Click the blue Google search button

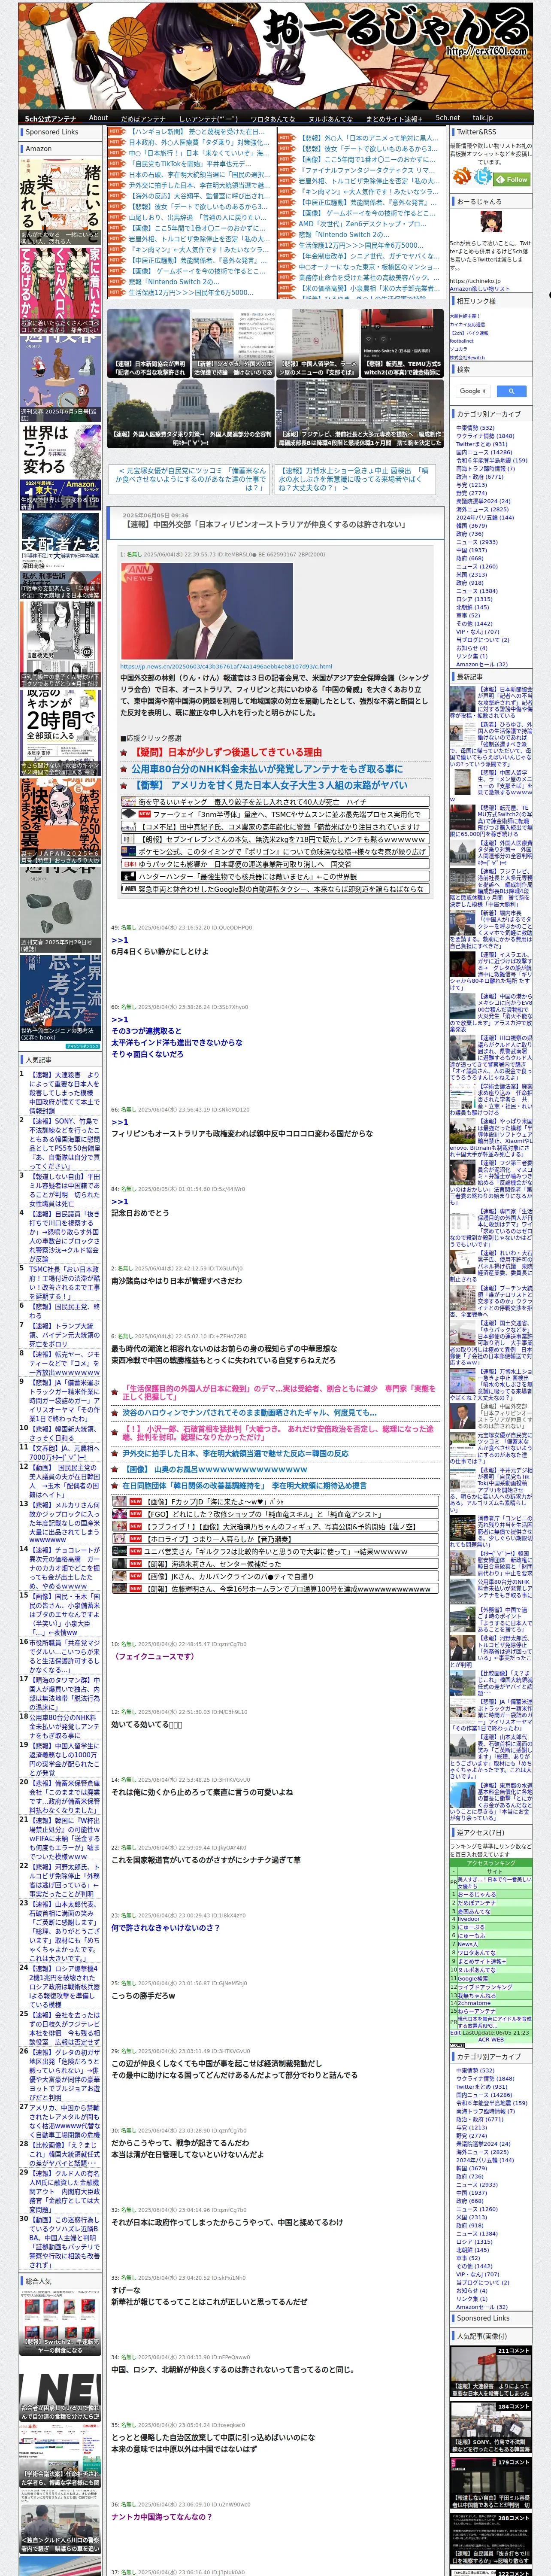pos(511,391)
